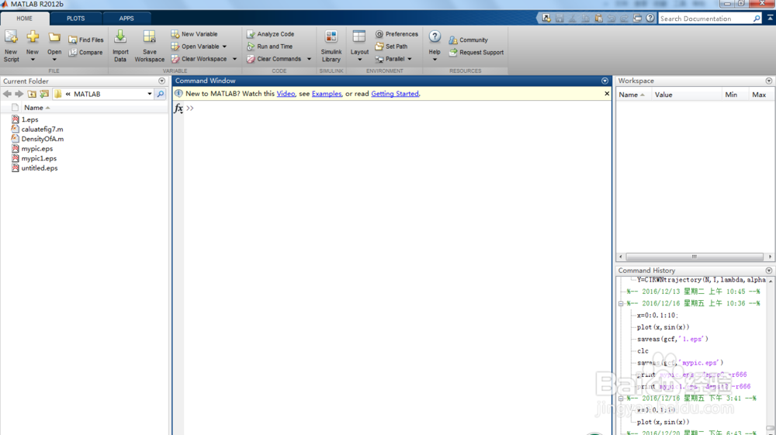Open Simulink Library

point(331,46)
